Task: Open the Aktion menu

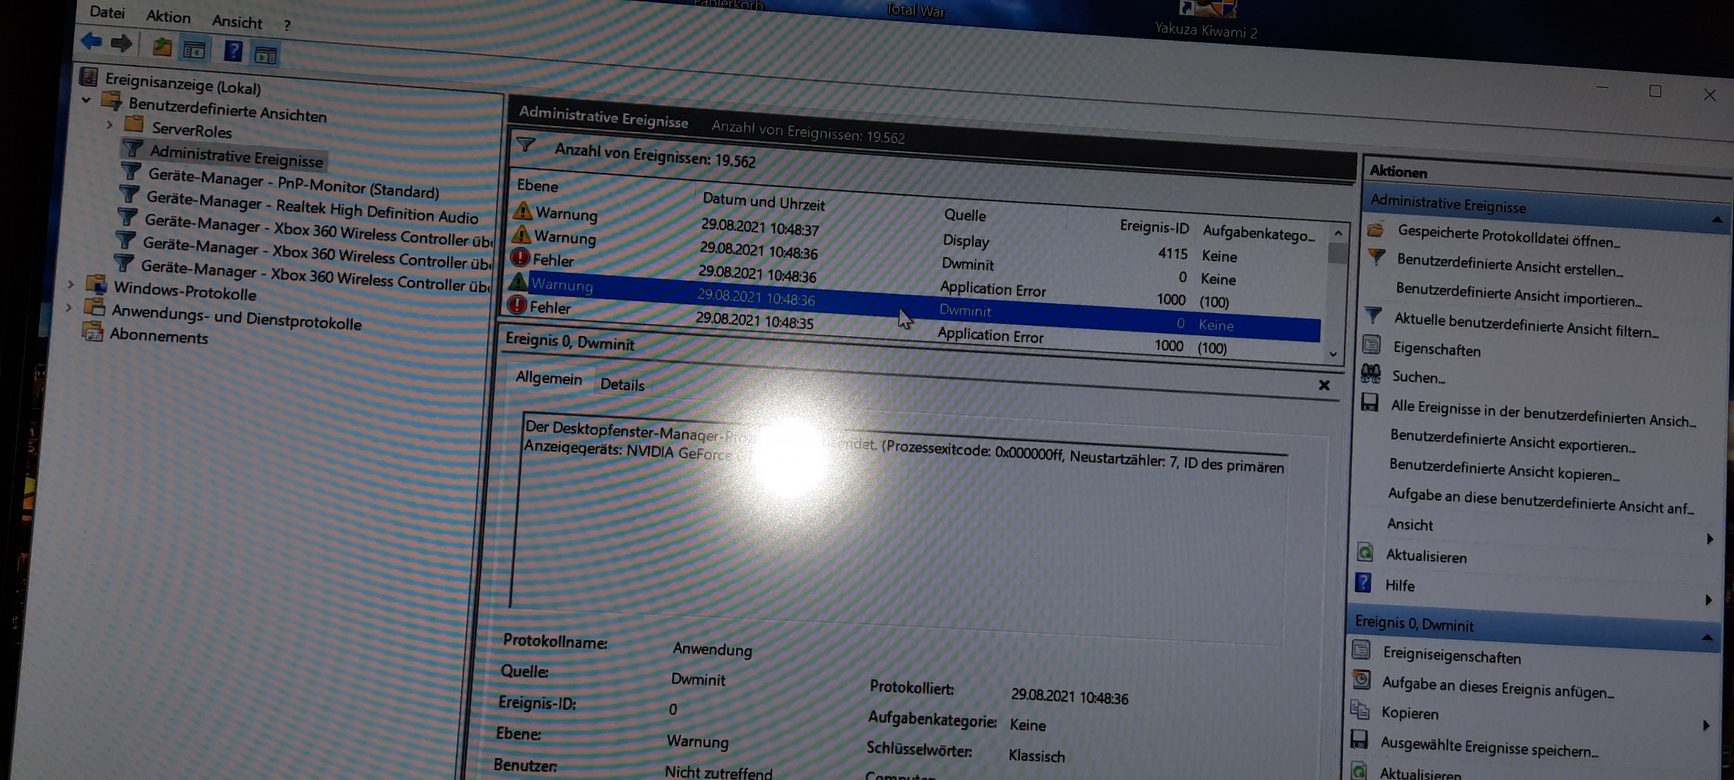Action: point(168,16)
